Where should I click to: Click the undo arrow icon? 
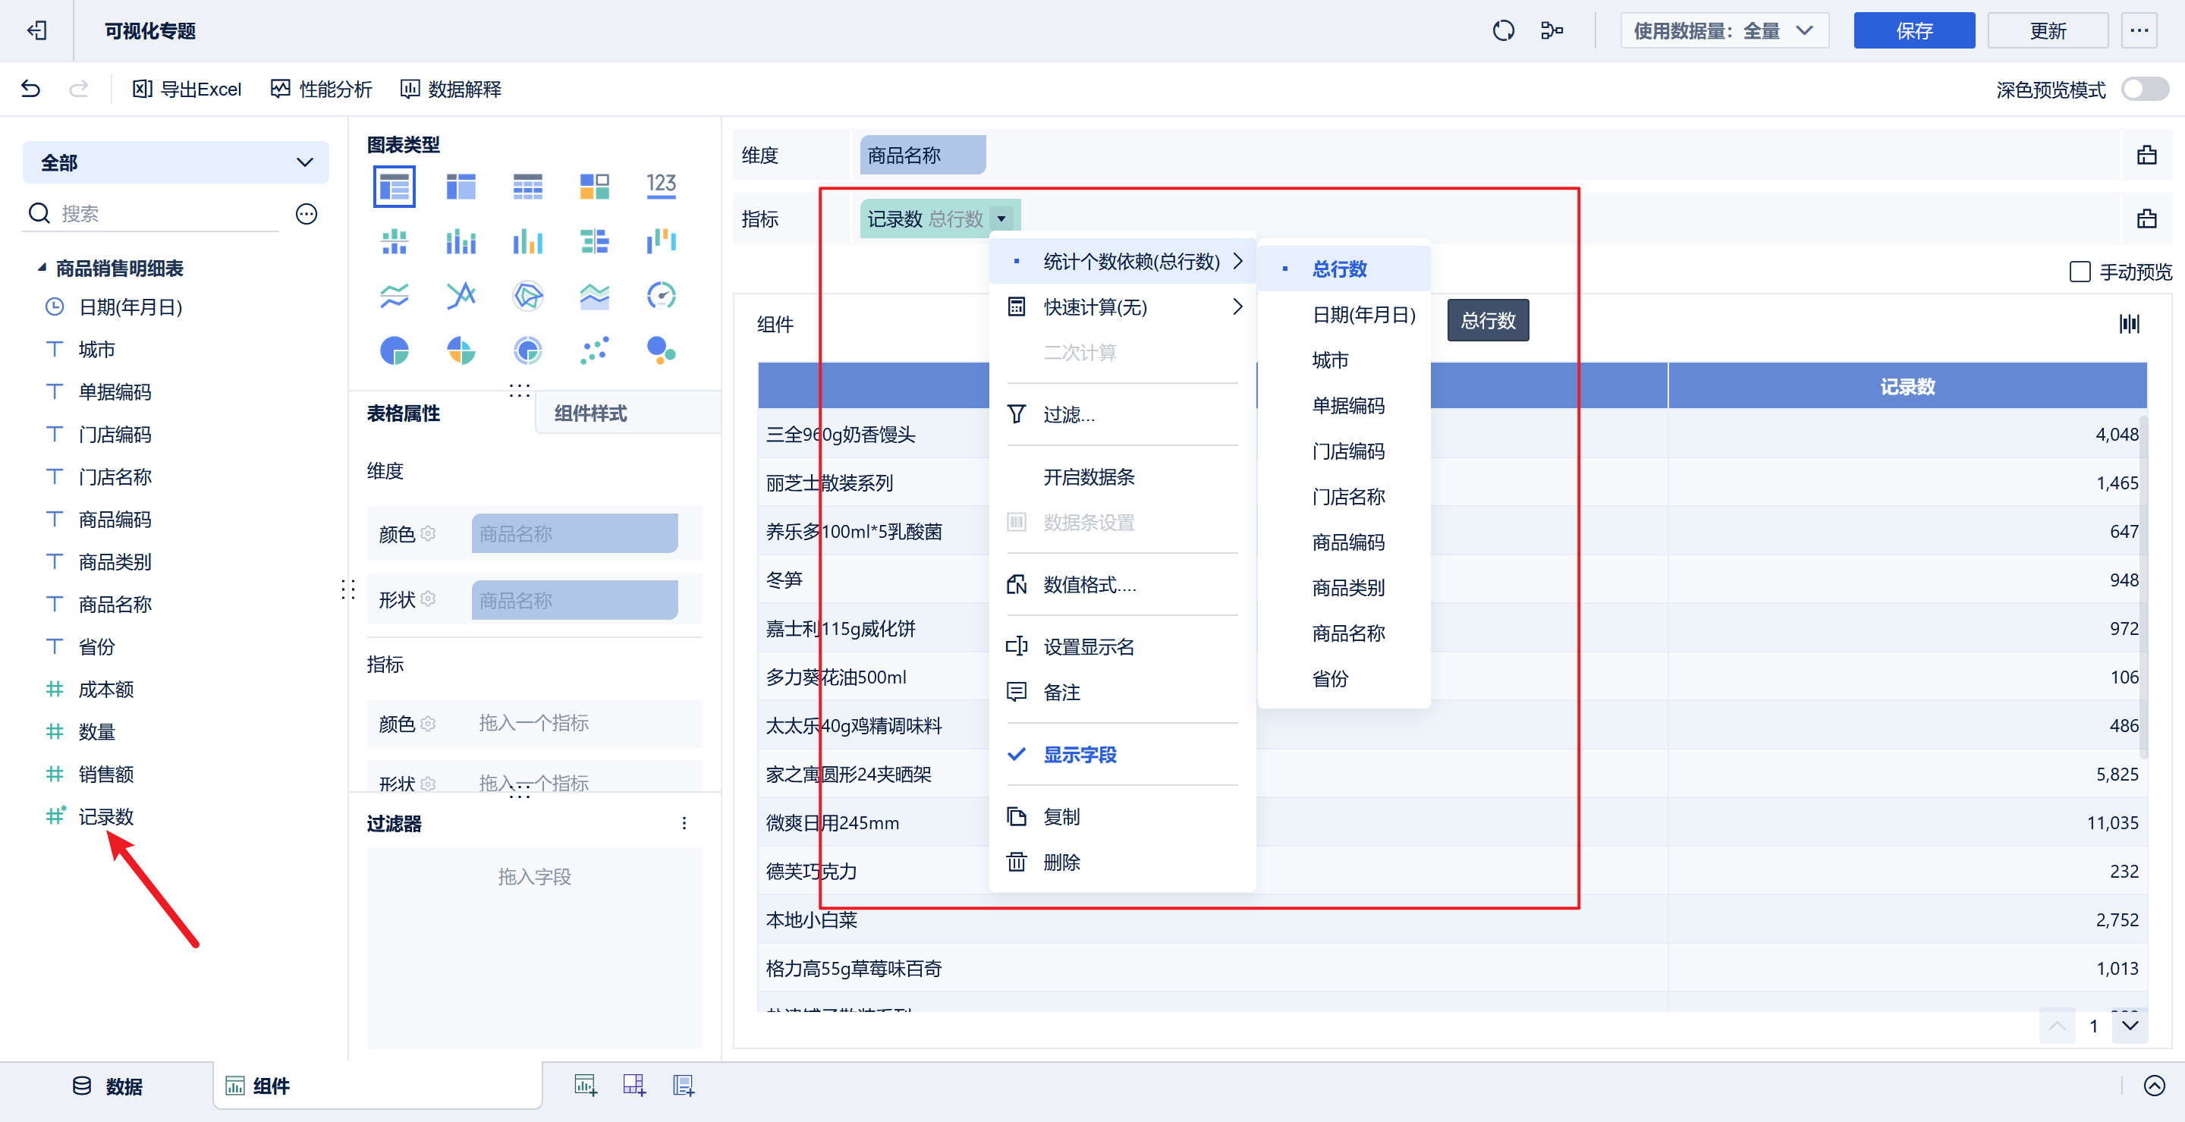click(x=30, y=88)
